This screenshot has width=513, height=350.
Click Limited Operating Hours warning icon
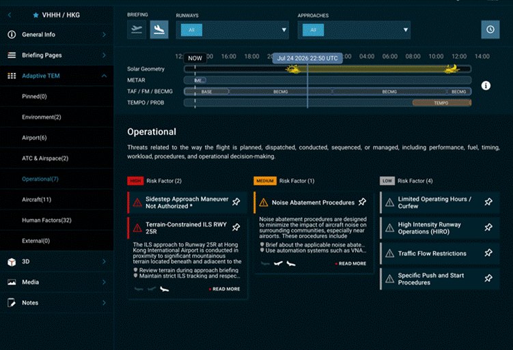tap(389, 203)
